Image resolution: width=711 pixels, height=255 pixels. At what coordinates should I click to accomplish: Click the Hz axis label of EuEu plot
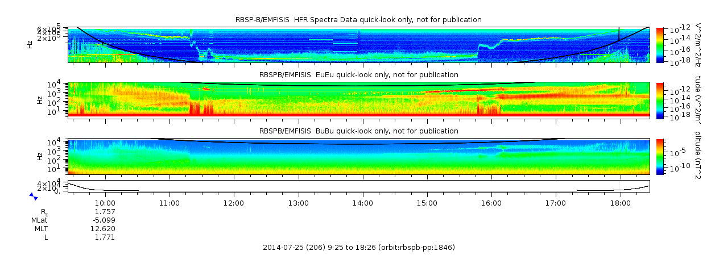[39, 99]
